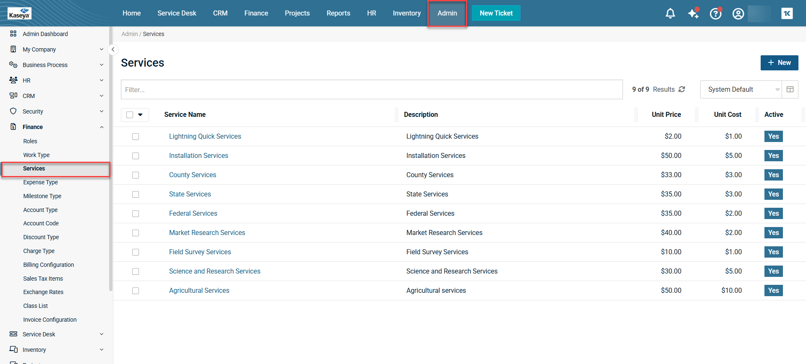This screenshot has width=806, height=364.
Task: Check the Lightning Quick Services checkbox
Action: (136, 137)
